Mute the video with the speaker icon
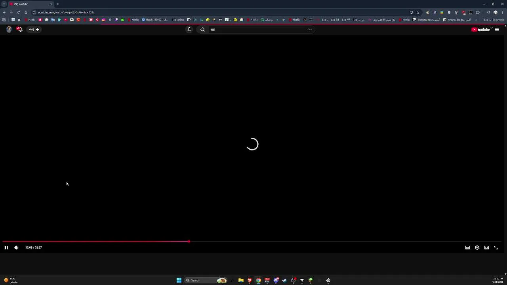The height and width of the screenshot is (285, 507). pyautogui.click(x=16, y=247)
